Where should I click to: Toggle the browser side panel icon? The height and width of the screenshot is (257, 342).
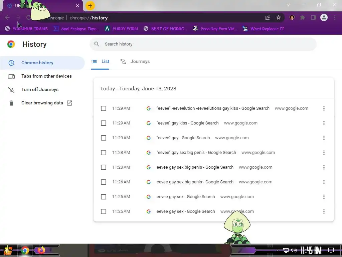(313, 17)
